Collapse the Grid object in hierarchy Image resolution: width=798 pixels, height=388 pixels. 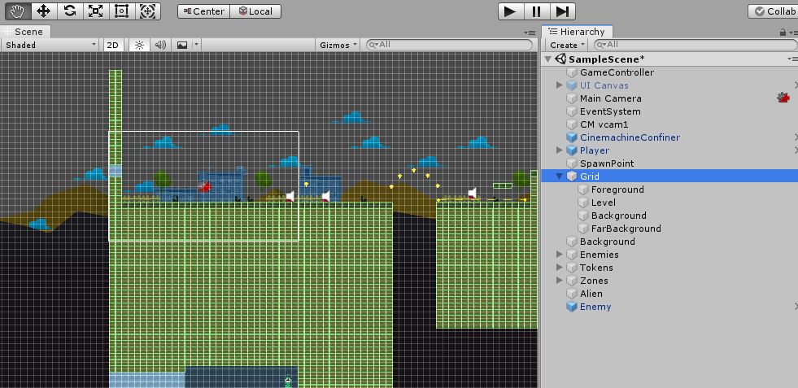560,177
